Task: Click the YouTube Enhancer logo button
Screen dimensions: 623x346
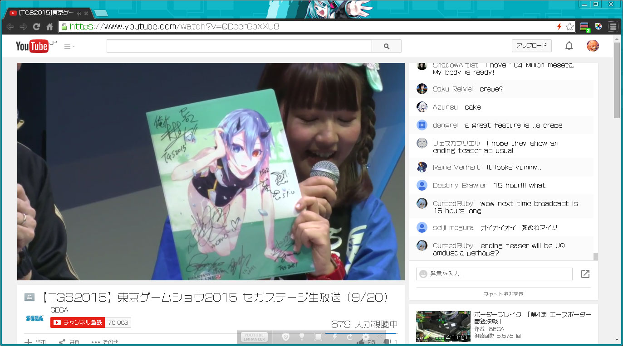Action: [254, 337]
